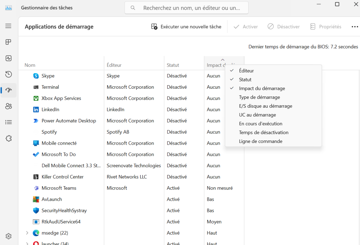This screenshot has height=245, width=360.
Task: Open the three-dots more options menu
Action: tap(355, 27)
